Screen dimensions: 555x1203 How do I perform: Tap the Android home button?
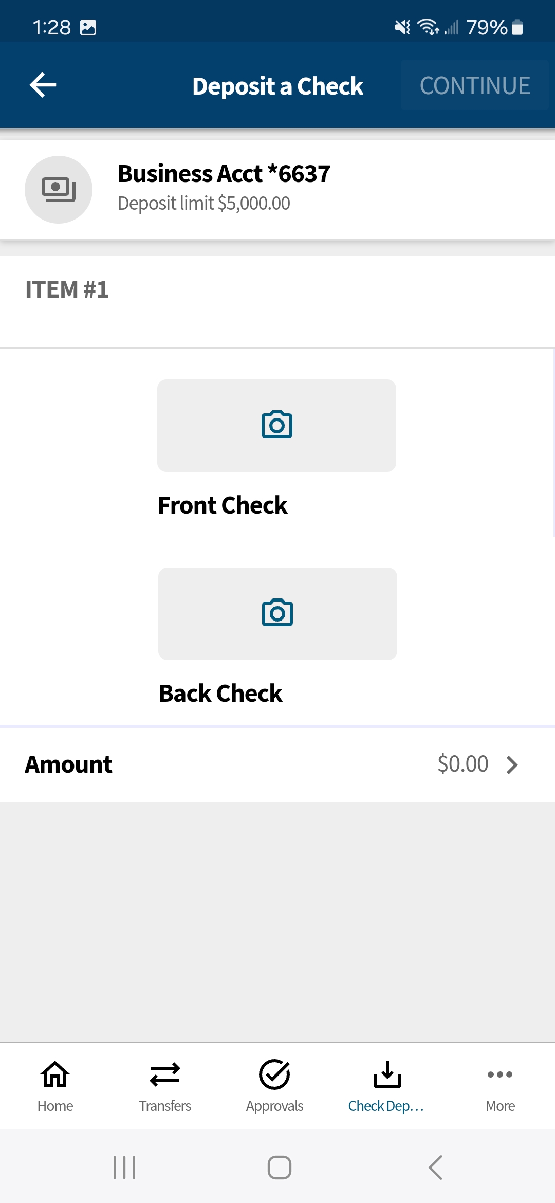280,1168
